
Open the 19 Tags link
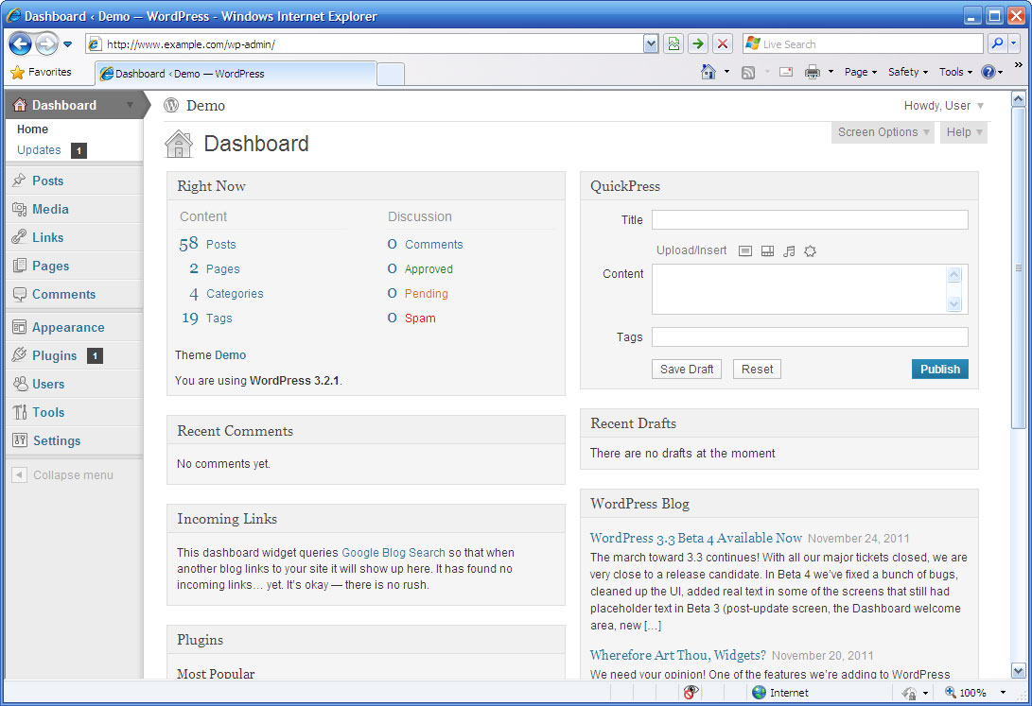206,319
